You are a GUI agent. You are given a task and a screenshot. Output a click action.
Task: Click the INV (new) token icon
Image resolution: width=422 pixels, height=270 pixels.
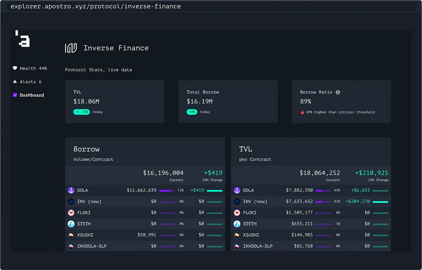click(71, 201)
